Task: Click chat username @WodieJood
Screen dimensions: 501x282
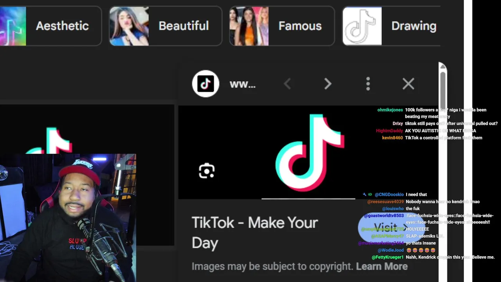Action: tap(391, 250)
